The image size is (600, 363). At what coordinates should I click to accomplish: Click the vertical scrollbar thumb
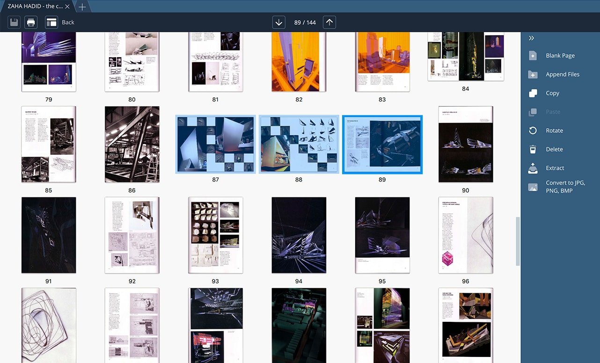[x=517, y=241]
